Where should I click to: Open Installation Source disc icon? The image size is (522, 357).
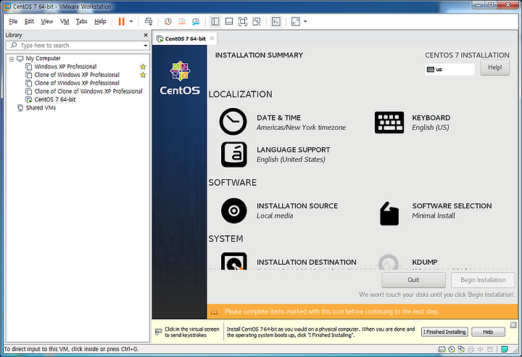point(234,210)
